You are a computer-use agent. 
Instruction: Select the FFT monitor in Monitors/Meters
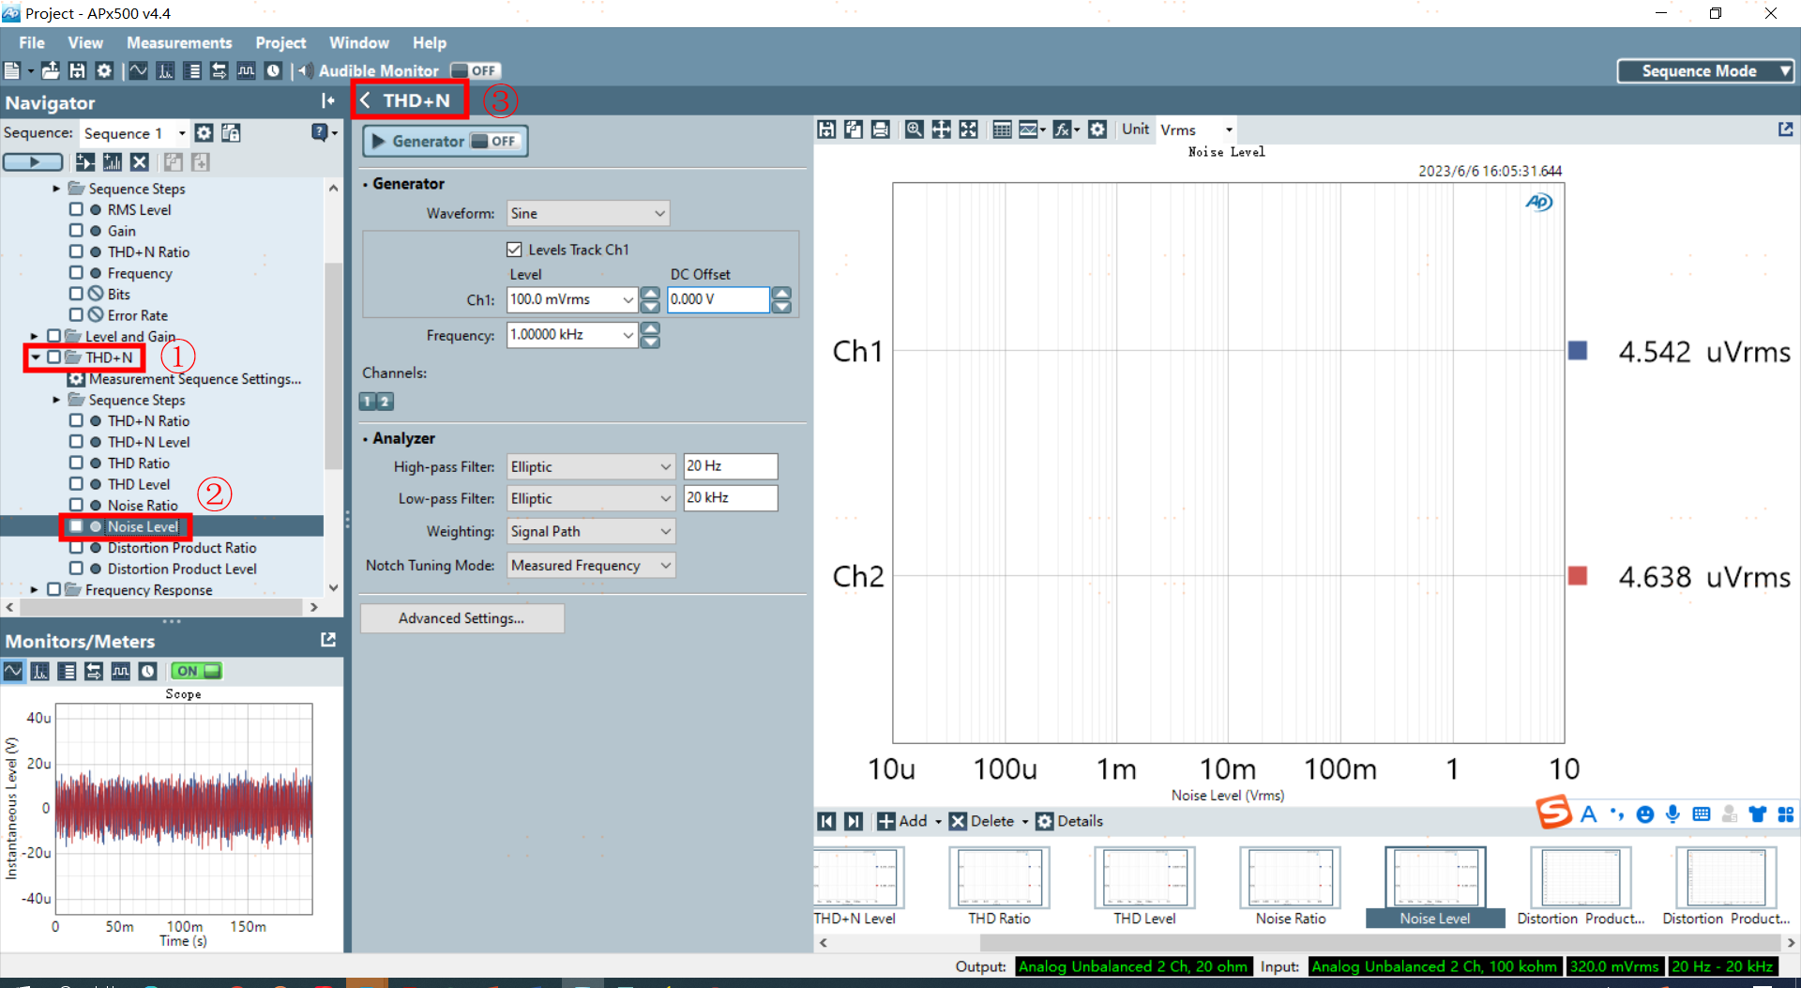click(40, 671)
